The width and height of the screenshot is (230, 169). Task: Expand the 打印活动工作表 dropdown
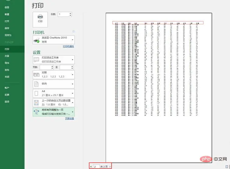(x=73, y=60)
